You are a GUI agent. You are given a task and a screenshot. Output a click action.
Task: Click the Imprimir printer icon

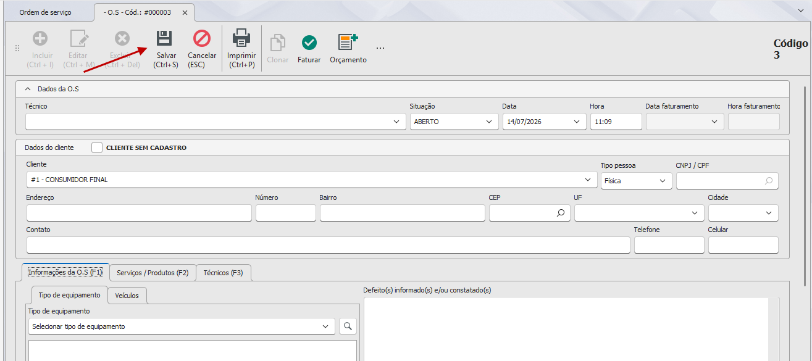(241, 38)
